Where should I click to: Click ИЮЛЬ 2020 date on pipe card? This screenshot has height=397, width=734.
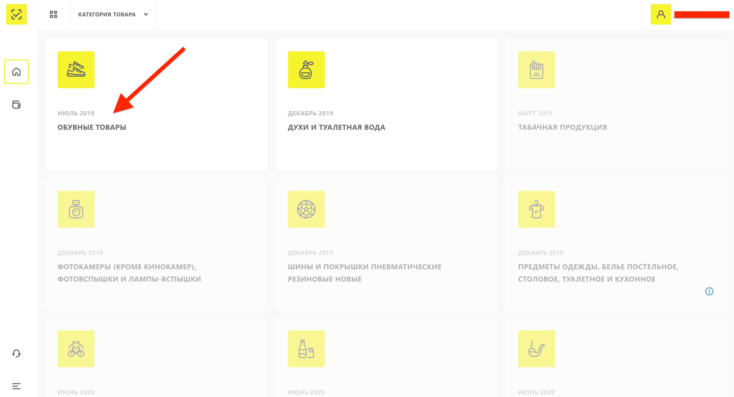tap(536, 392)
